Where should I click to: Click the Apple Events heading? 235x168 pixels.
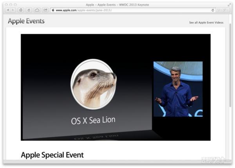pos(26,21)
